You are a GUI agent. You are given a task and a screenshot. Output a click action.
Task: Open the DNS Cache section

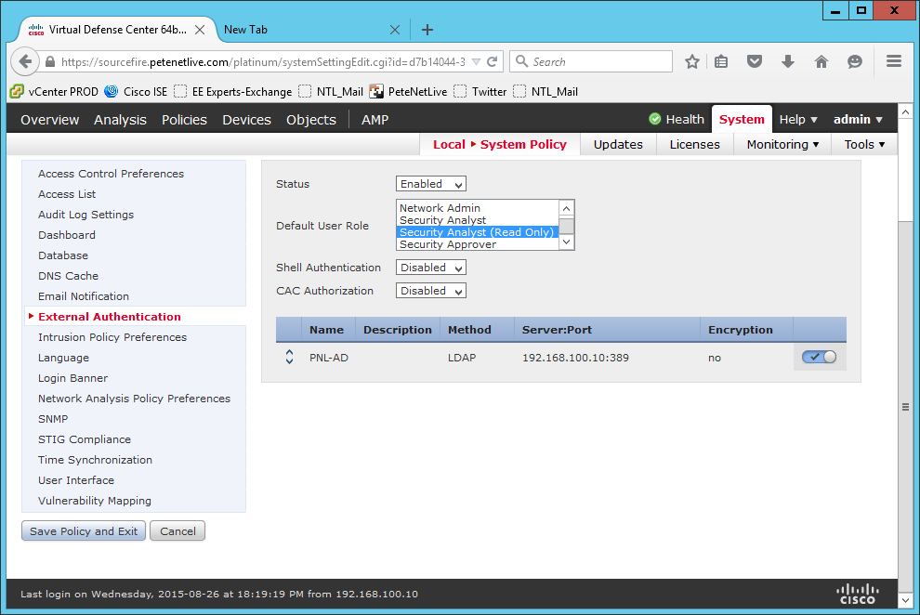(68, 276)
